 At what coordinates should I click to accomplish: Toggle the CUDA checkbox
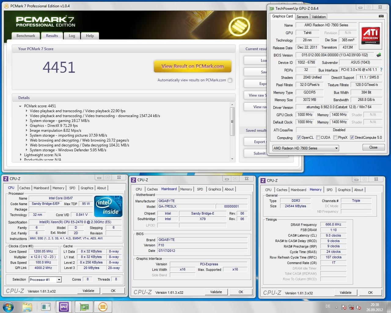(318, 138)
